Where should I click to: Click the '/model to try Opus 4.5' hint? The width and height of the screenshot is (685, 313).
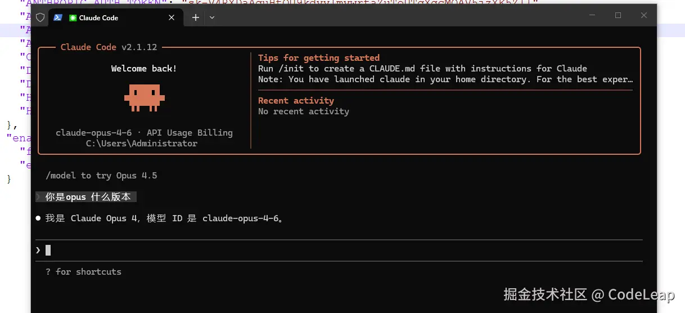(102, 175)
